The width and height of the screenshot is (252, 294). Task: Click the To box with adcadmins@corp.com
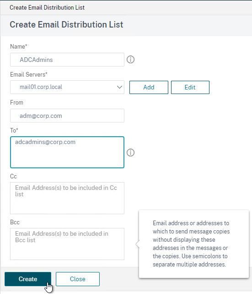tap(67, 152)
